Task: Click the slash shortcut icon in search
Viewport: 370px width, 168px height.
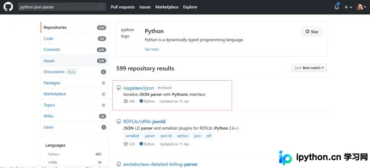Action: (x=101, y=7)
